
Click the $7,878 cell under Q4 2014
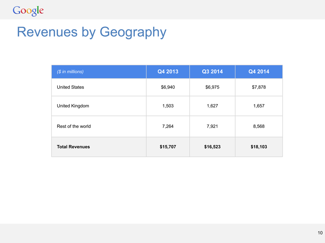coord(259,87)
